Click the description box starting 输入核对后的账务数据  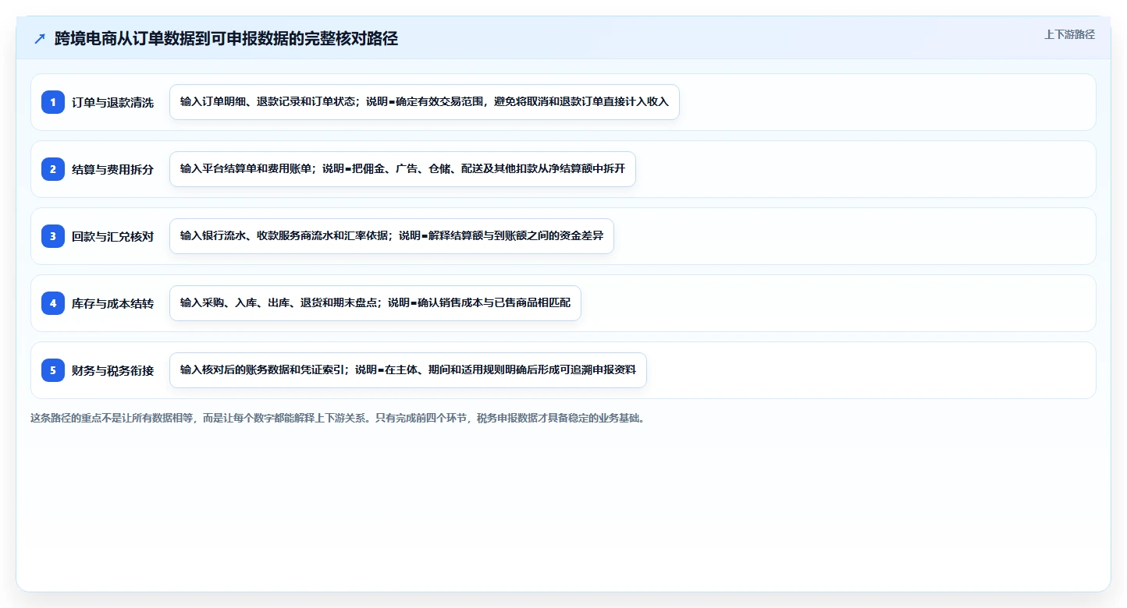tap(408, 370)
